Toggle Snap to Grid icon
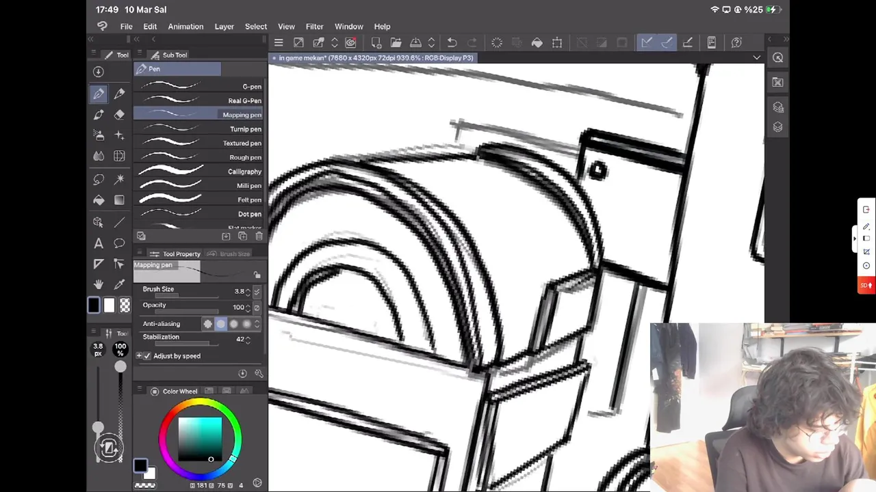876x492 pixels. coord(688,42)
